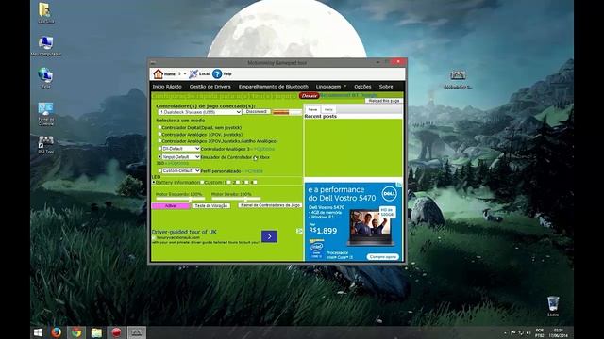The height and width of the screenshot is (339, 604).
Task: Click the AdChoices icon on Dell ad
Action: click(400, 185)
